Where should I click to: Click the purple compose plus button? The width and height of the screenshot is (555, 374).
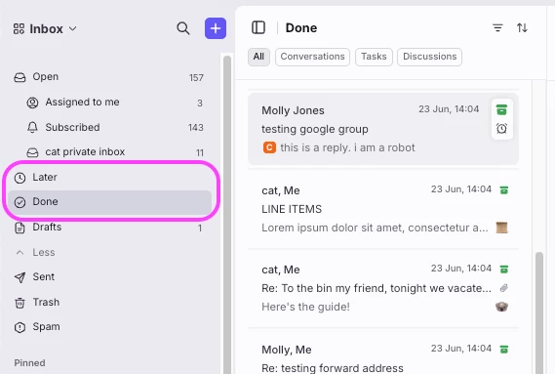pos(216,28)
